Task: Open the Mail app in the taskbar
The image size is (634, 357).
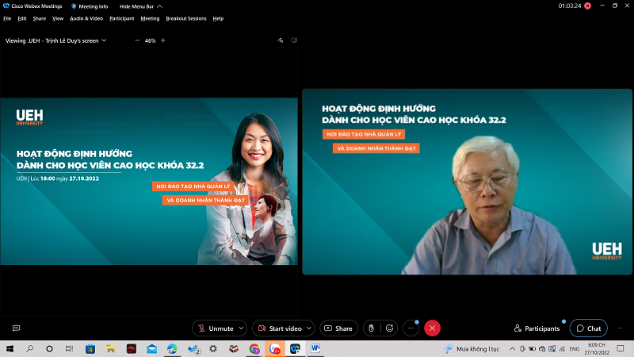Action: click(x=151, y=349)
